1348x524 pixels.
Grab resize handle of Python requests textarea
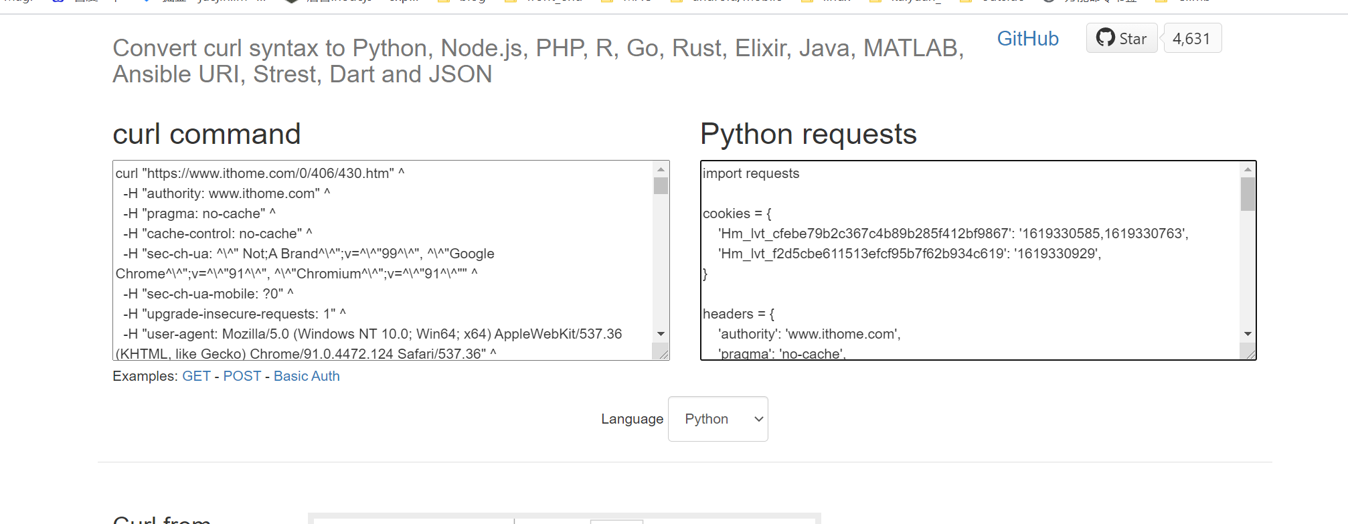point(1250,354)
